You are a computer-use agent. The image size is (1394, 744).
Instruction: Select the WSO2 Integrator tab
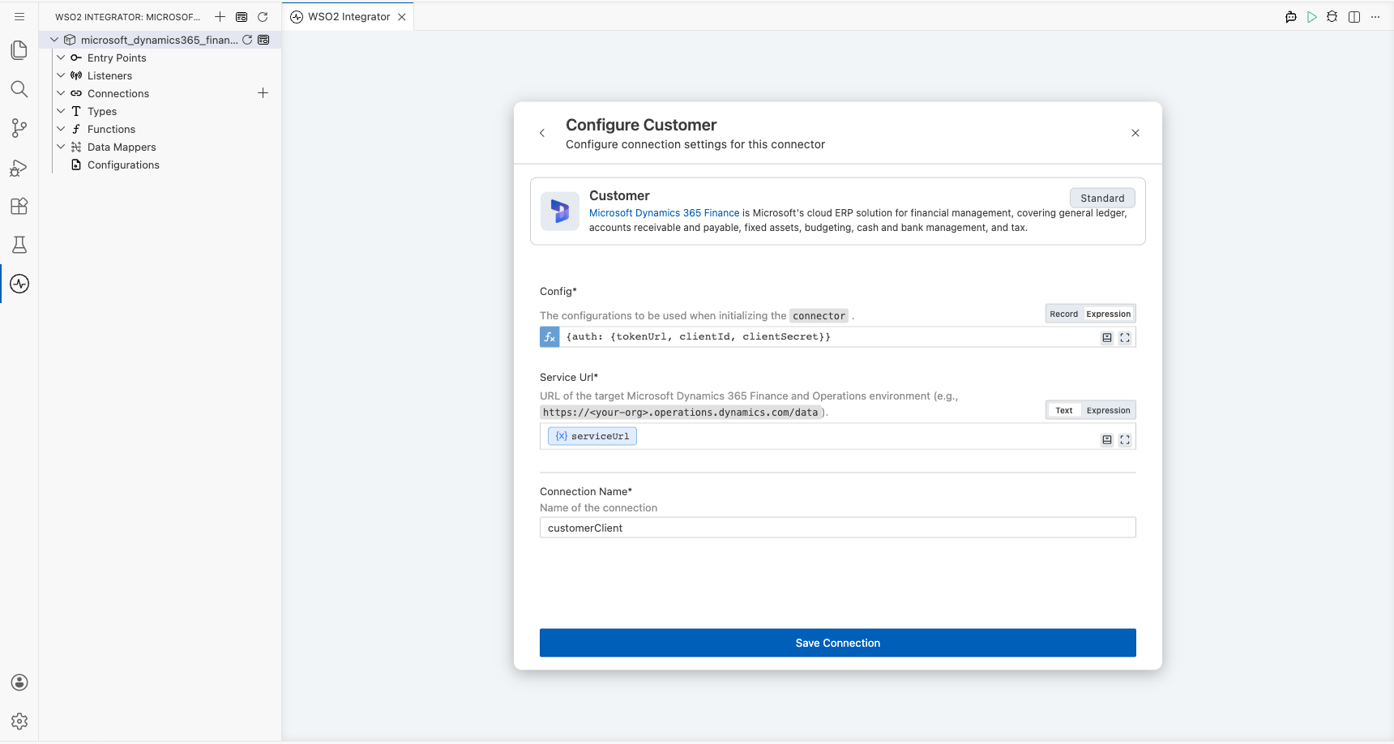348,17
